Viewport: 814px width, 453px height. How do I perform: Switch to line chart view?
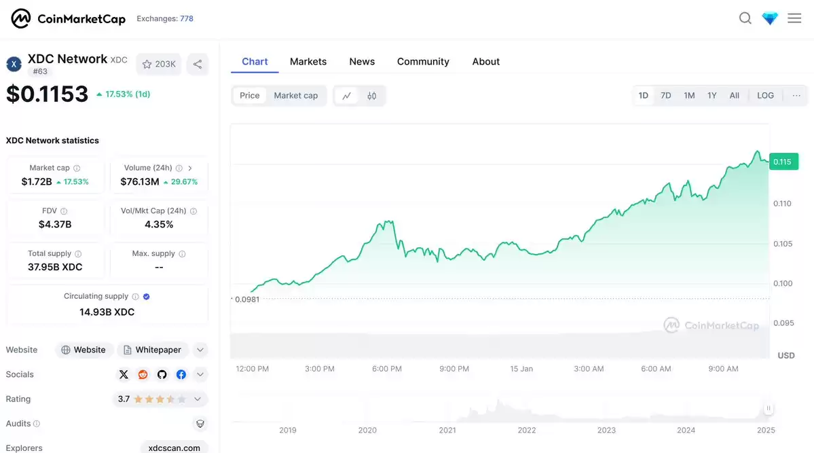tap(347, 96)
